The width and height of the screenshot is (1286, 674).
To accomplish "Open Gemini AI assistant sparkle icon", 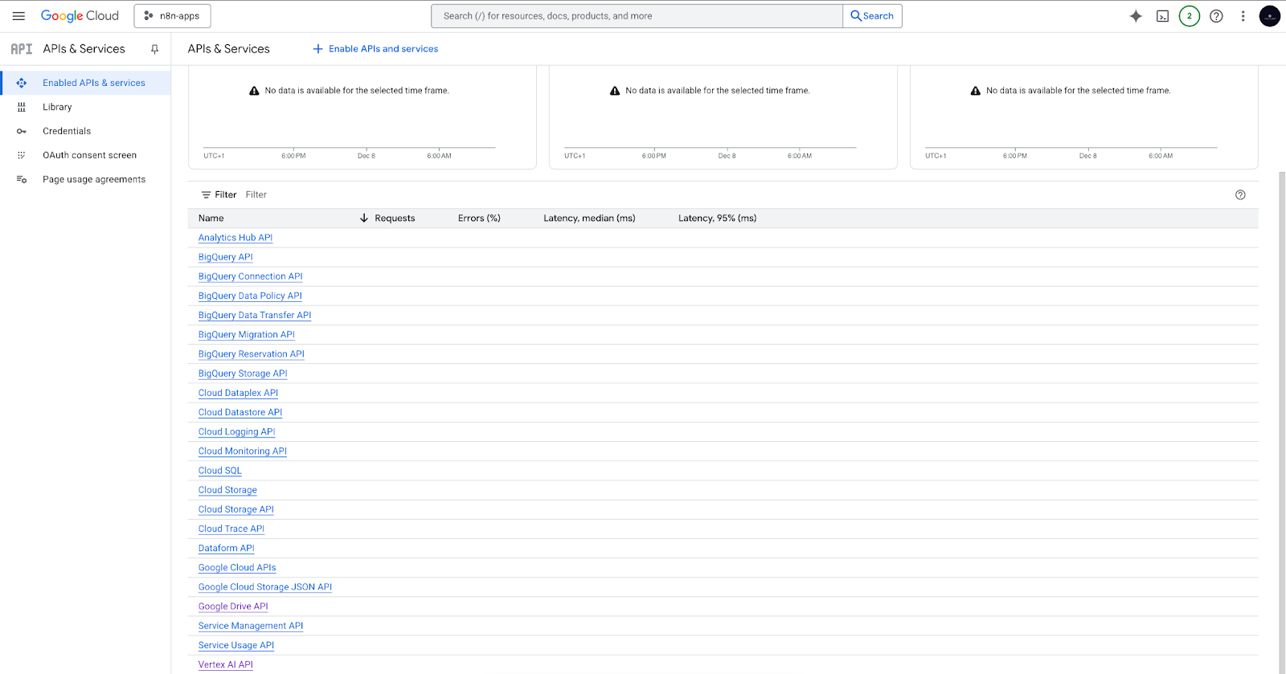I will (x=1136, y=16).
